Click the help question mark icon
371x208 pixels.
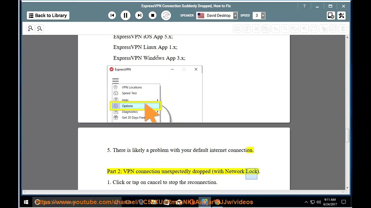tap(304, 6)
